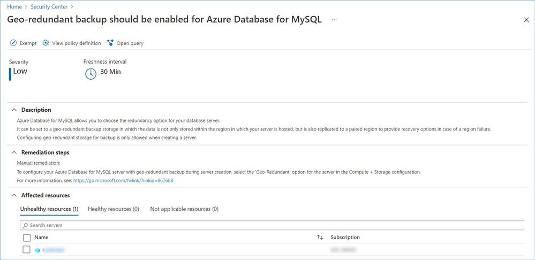Screen dimensions: 535x260
Task: Sort resources using Name sort arrows
Action: point(320,238)
